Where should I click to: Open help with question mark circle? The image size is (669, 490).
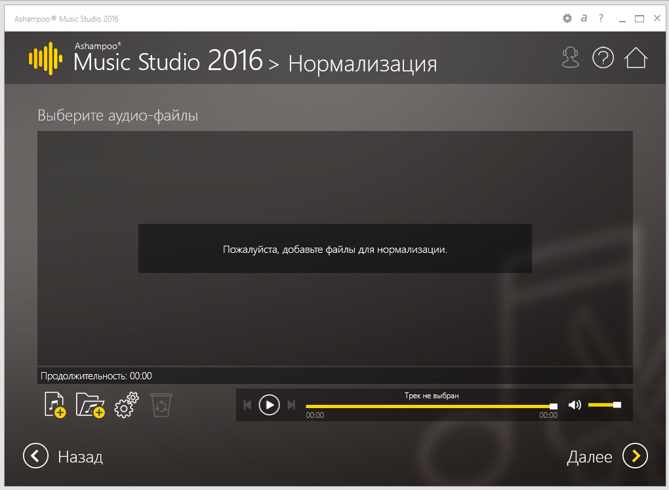click(603, 58)
